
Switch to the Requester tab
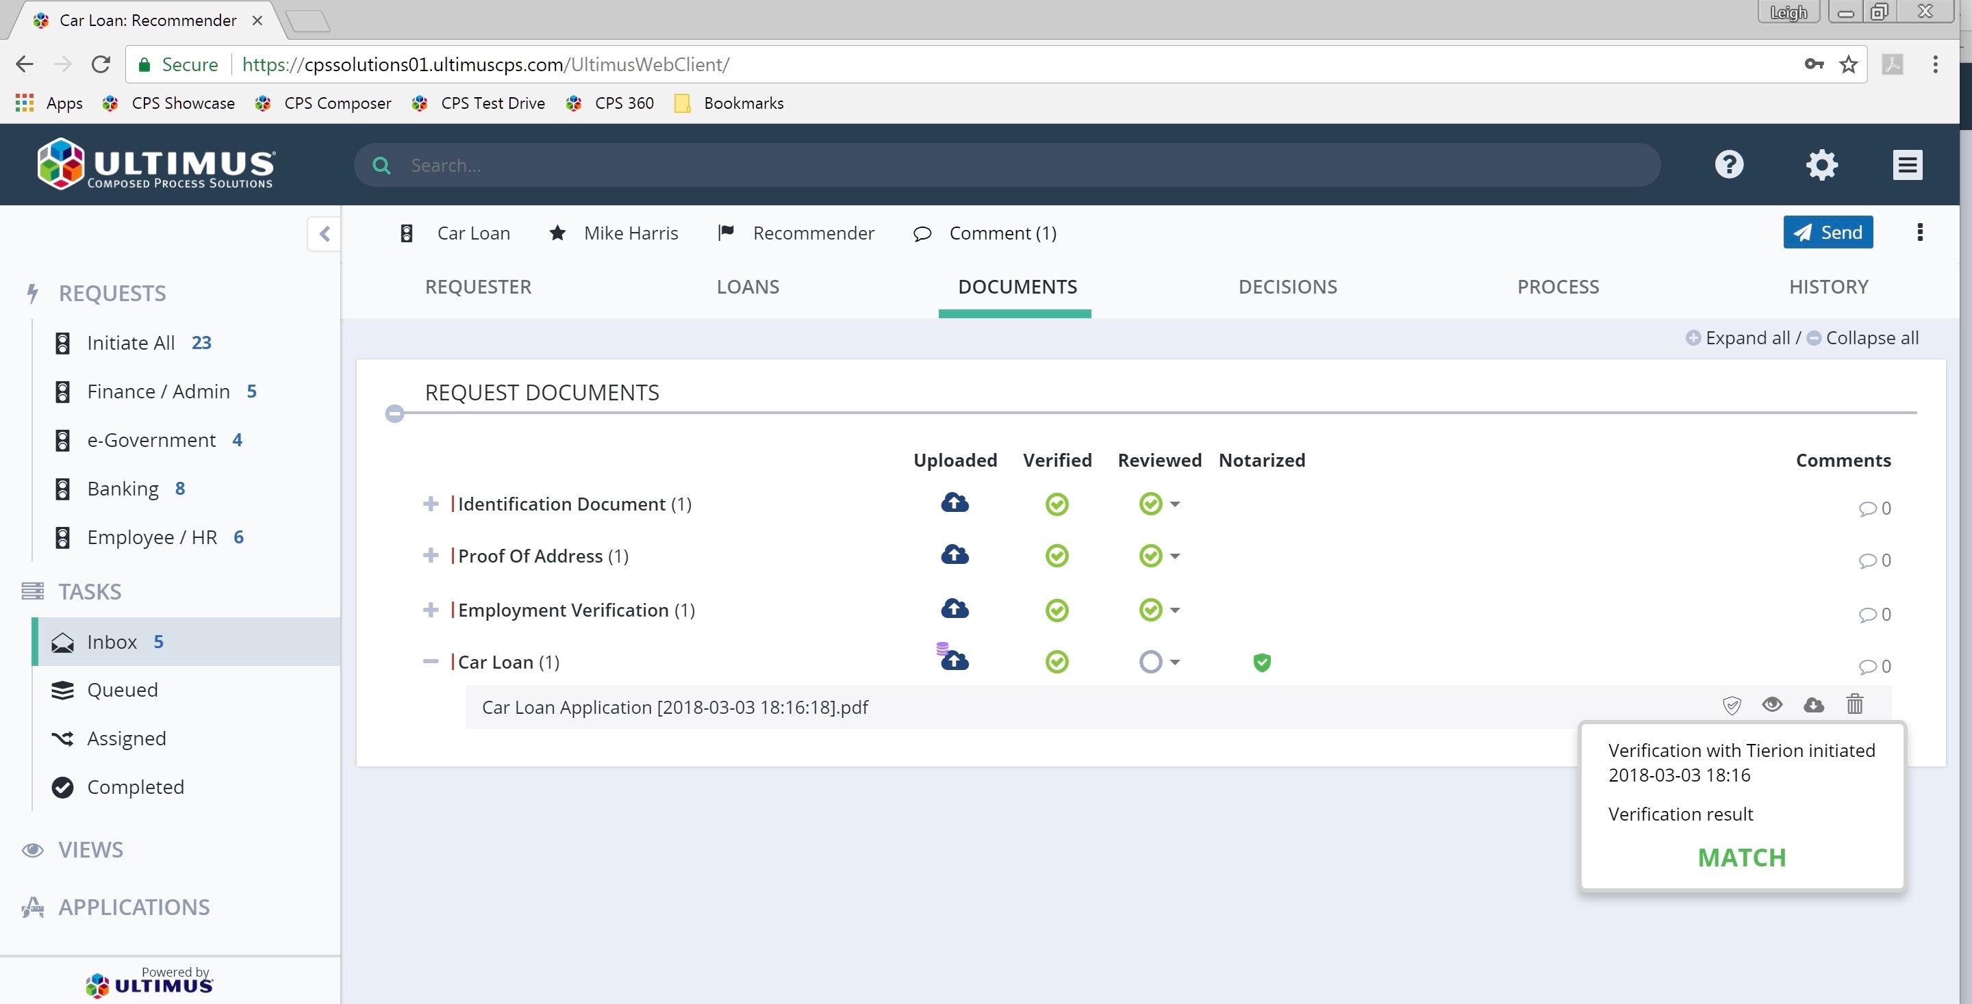(478, 287)
